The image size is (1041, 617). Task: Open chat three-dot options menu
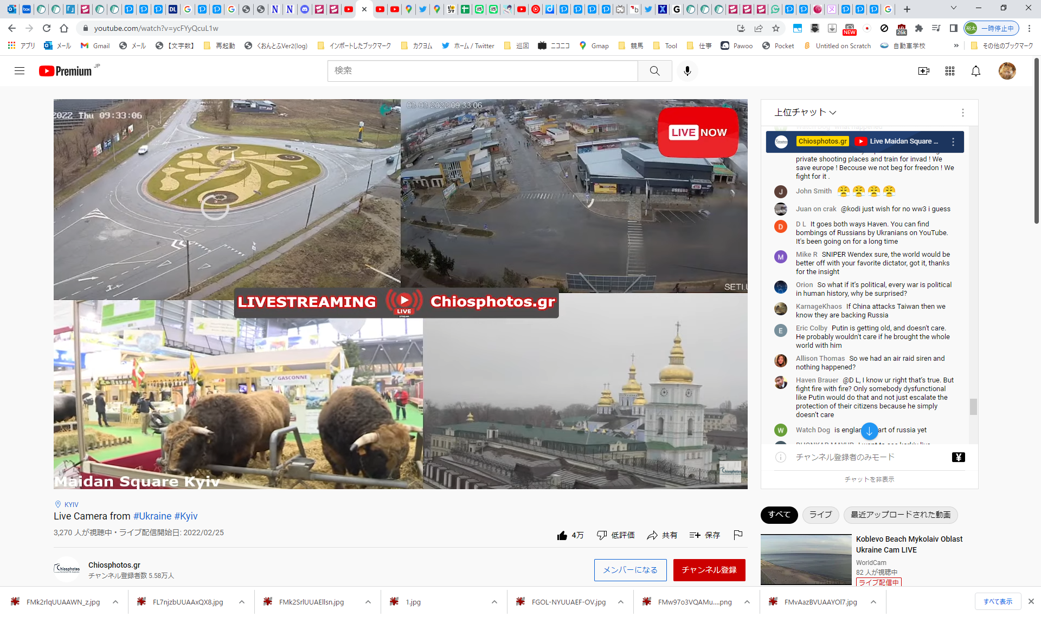tap(962, 112)
